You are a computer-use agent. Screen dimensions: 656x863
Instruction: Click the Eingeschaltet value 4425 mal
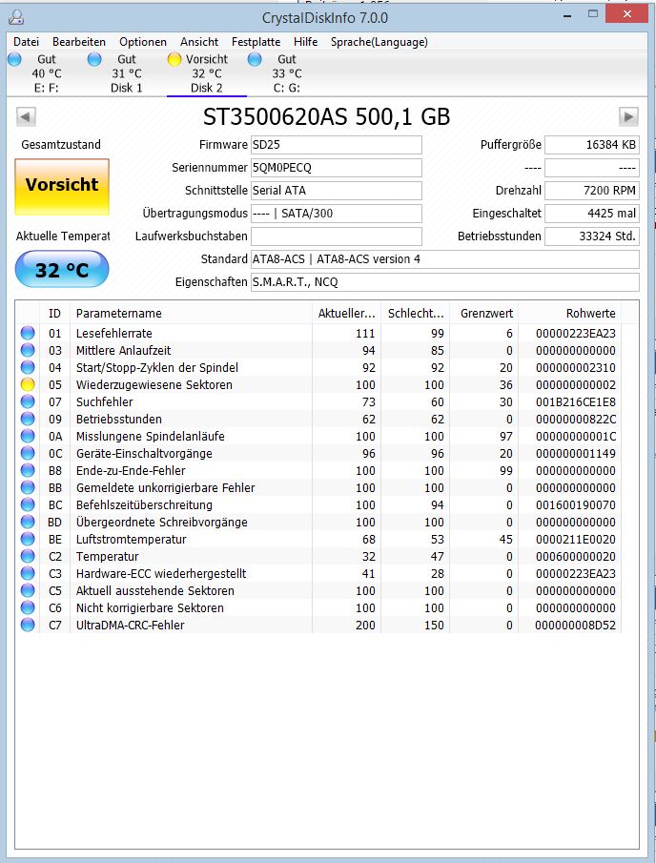[x=591, y=214]
